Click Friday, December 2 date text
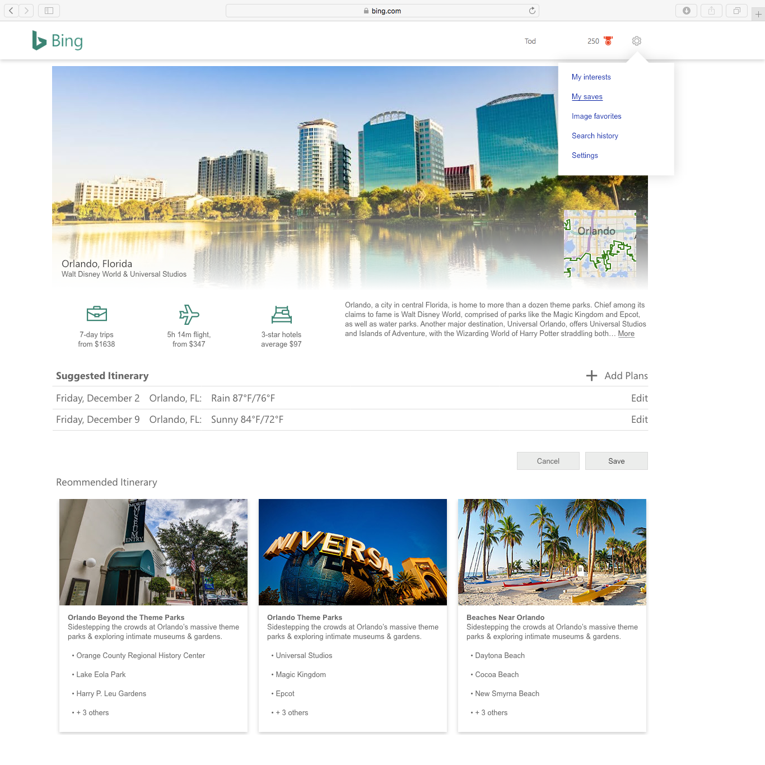The image size is (765, 765). (x=98, y=398)
